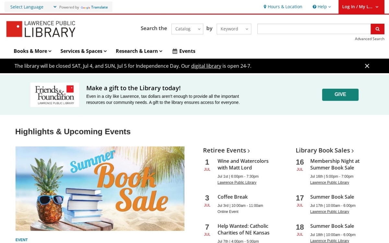Open the Log In / My Library dropdown
This screenshot has width=389, height=243.
click(361, 7)
